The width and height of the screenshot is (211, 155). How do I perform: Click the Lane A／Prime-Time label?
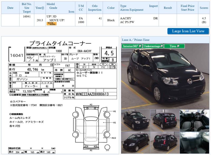click(136, 40)
